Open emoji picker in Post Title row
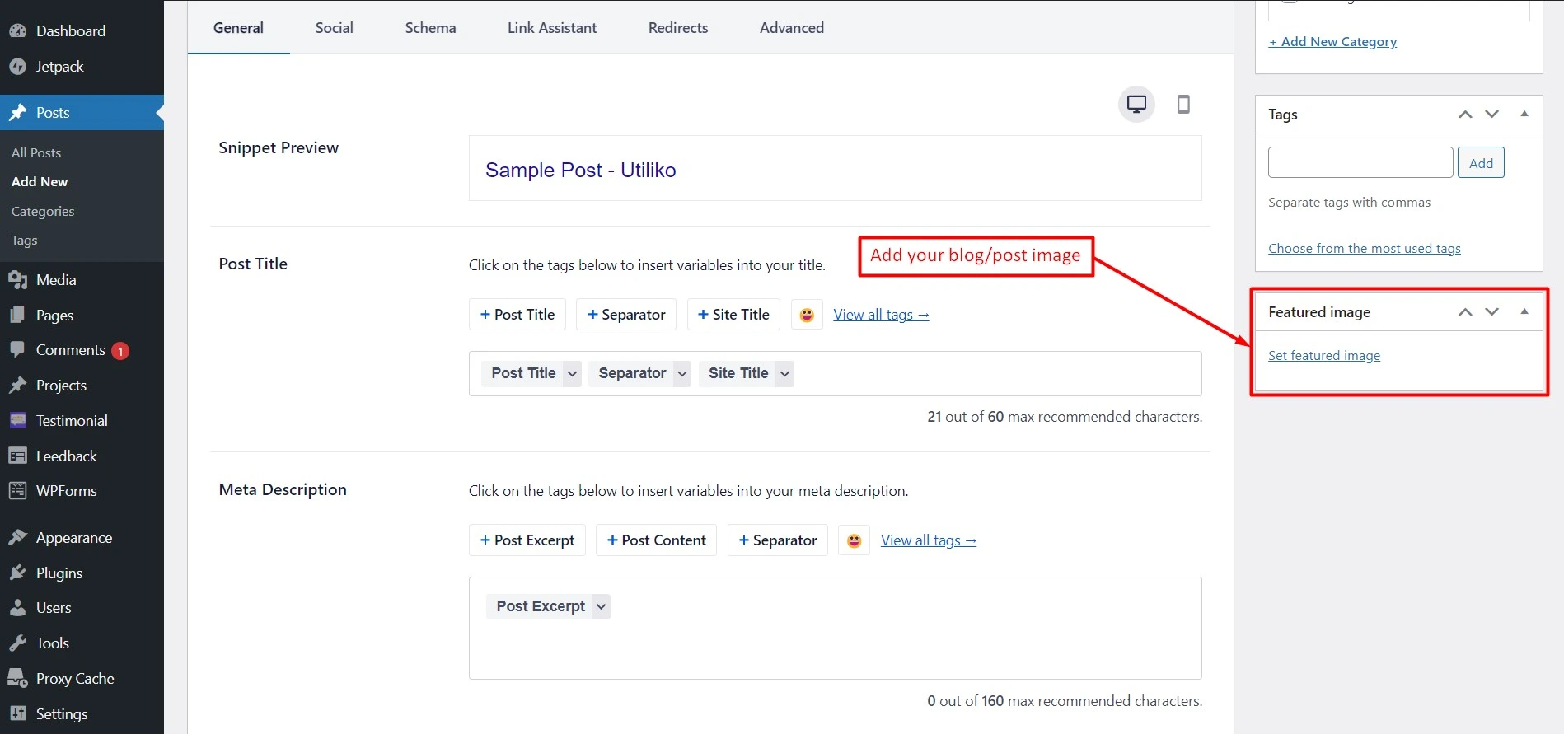Image resolution: width=1564 pixels, height=734 pixels. click(807, 315)
